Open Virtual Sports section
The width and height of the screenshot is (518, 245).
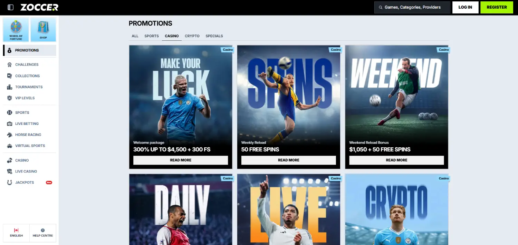(30, 146)
